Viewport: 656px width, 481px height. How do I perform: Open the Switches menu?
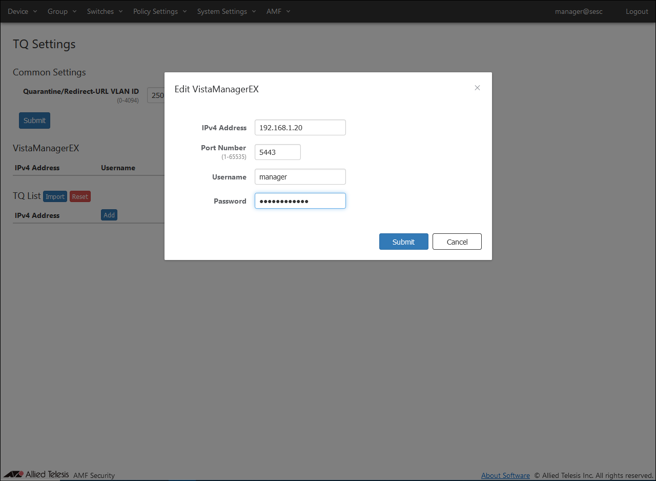[105, 11]
